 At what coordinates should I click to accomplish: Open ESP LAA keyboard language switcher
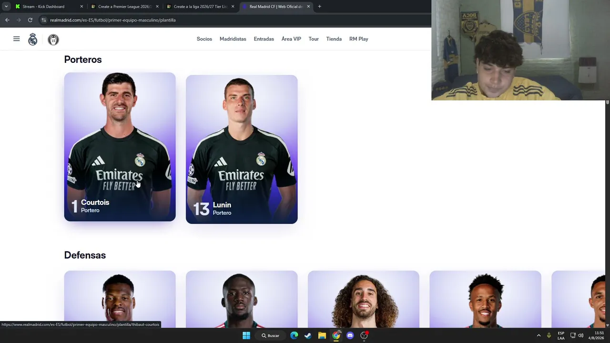coord(561,335)
